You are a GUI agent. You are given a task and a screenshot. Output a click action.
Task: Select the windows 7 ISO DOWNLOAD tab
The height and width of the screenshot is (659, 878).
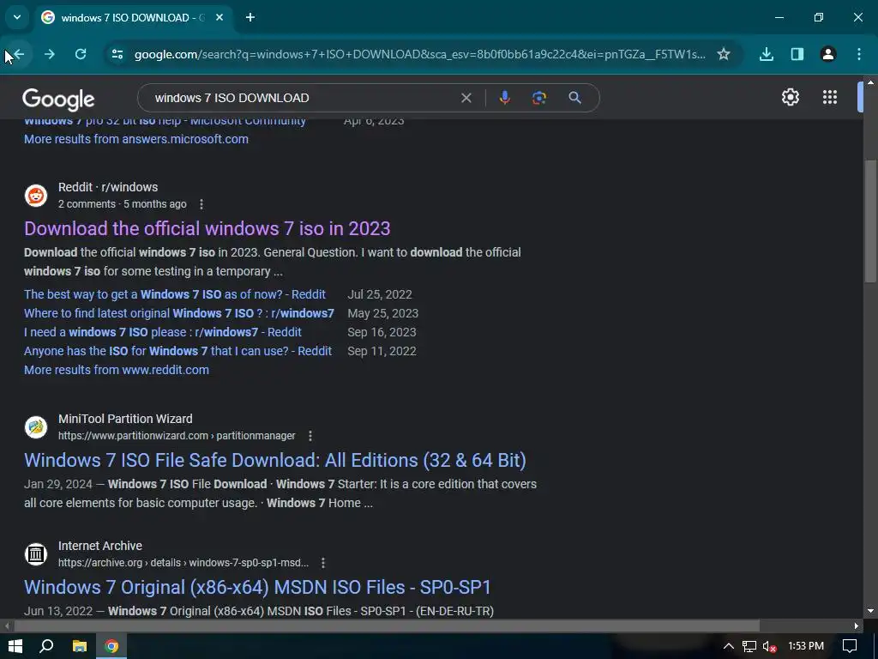coord(132,17)
